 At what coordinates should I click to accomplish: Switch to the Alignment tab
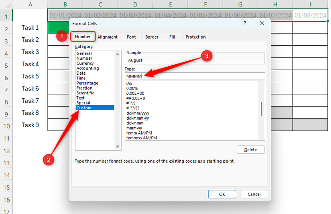(x=107, y=37)
